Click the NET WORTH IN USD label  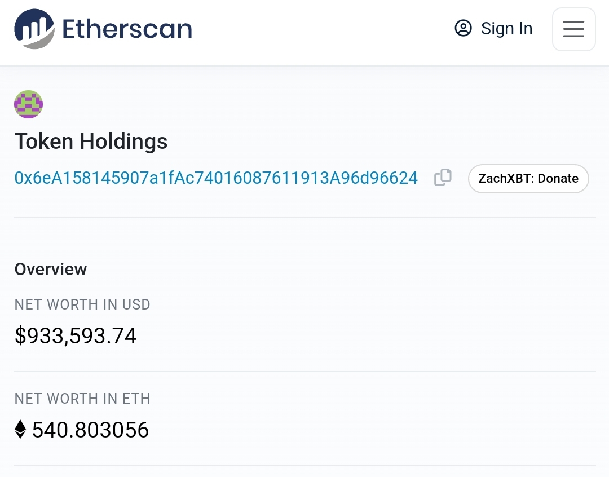click(82, 304)
